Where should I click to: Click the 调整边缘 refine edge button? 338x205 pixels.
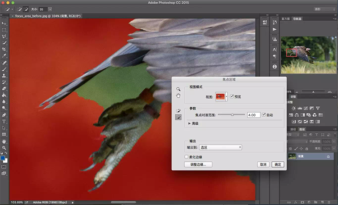[x=198, y=164]
